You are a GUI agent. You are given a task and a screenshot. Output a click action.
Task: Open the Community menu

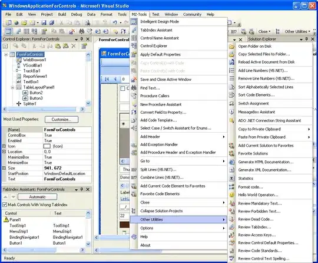pos(192,14)
